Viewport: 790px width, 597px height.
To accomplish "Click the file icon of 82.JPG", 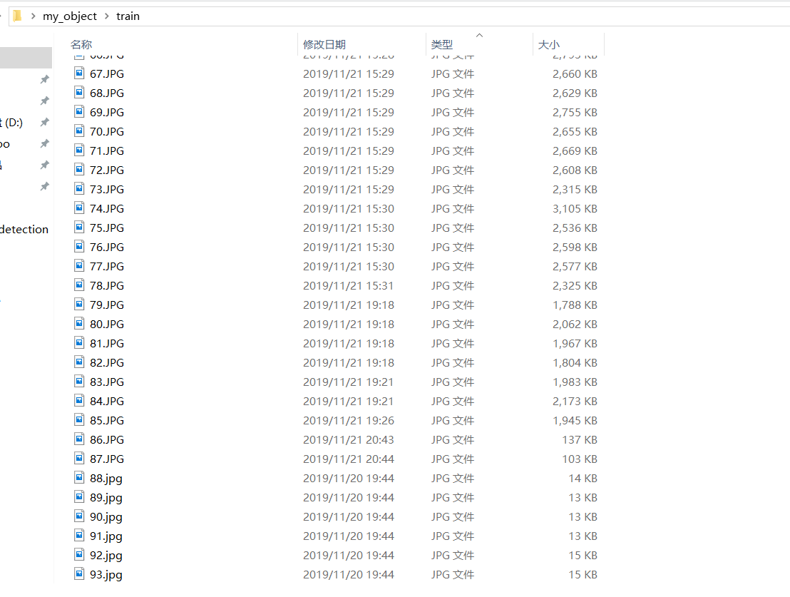I will (79, 362).
